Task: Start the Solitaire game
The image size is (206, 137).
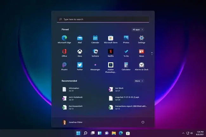Action: pyautogui.click(x=95, y=53)
